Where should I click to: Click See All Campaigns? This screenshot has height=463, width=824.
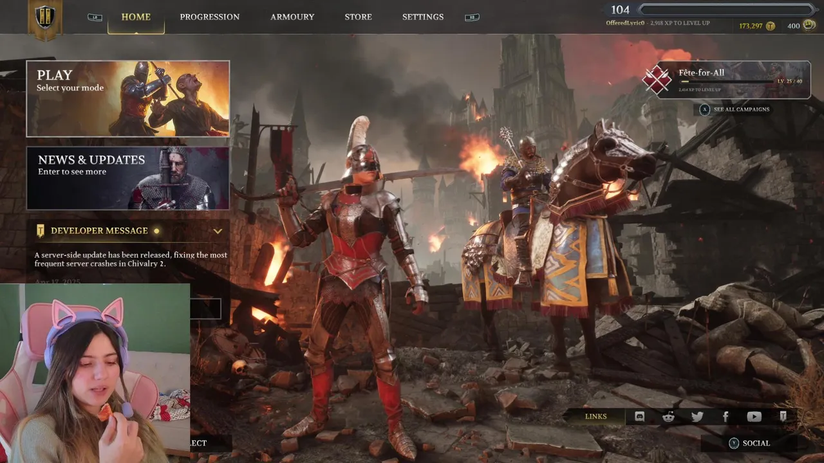[742, 109]
